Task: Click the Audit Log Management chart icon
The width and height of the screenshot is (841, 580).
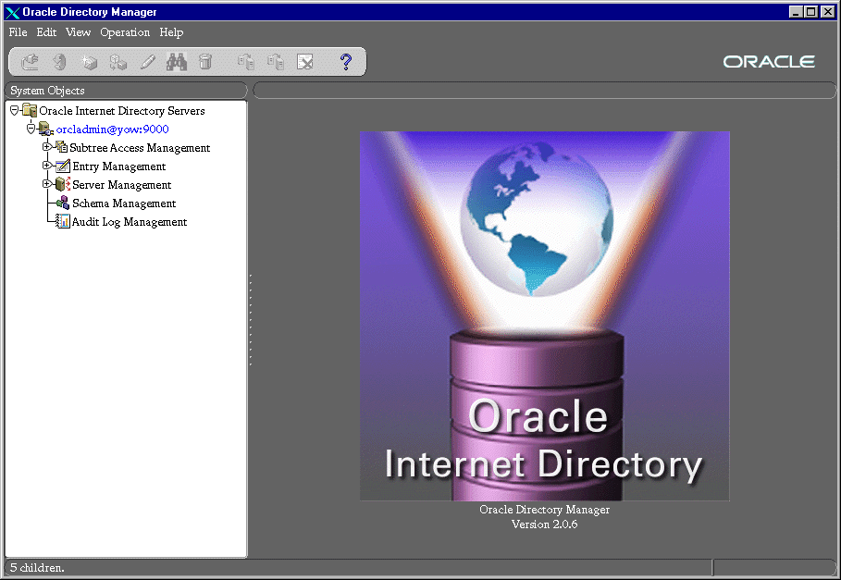Action: [62, 222]
